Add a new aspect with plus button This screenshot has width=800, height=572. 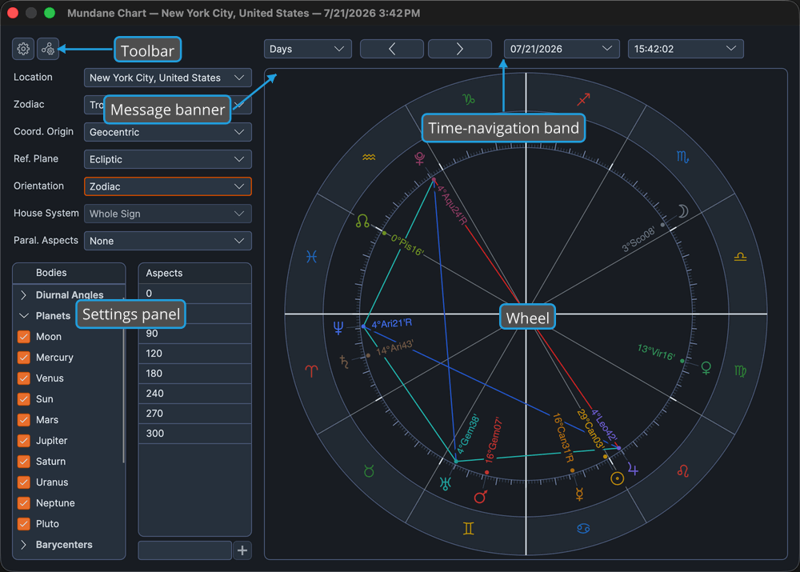click(242, 550)
